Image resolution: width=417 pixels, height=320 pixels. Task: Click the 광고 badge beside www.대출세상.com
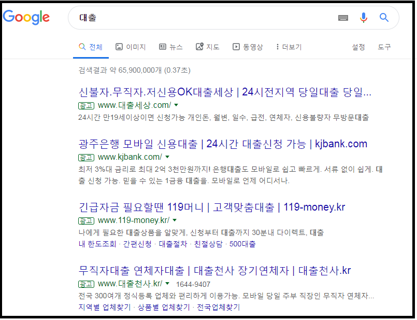(x=86, y=106)
